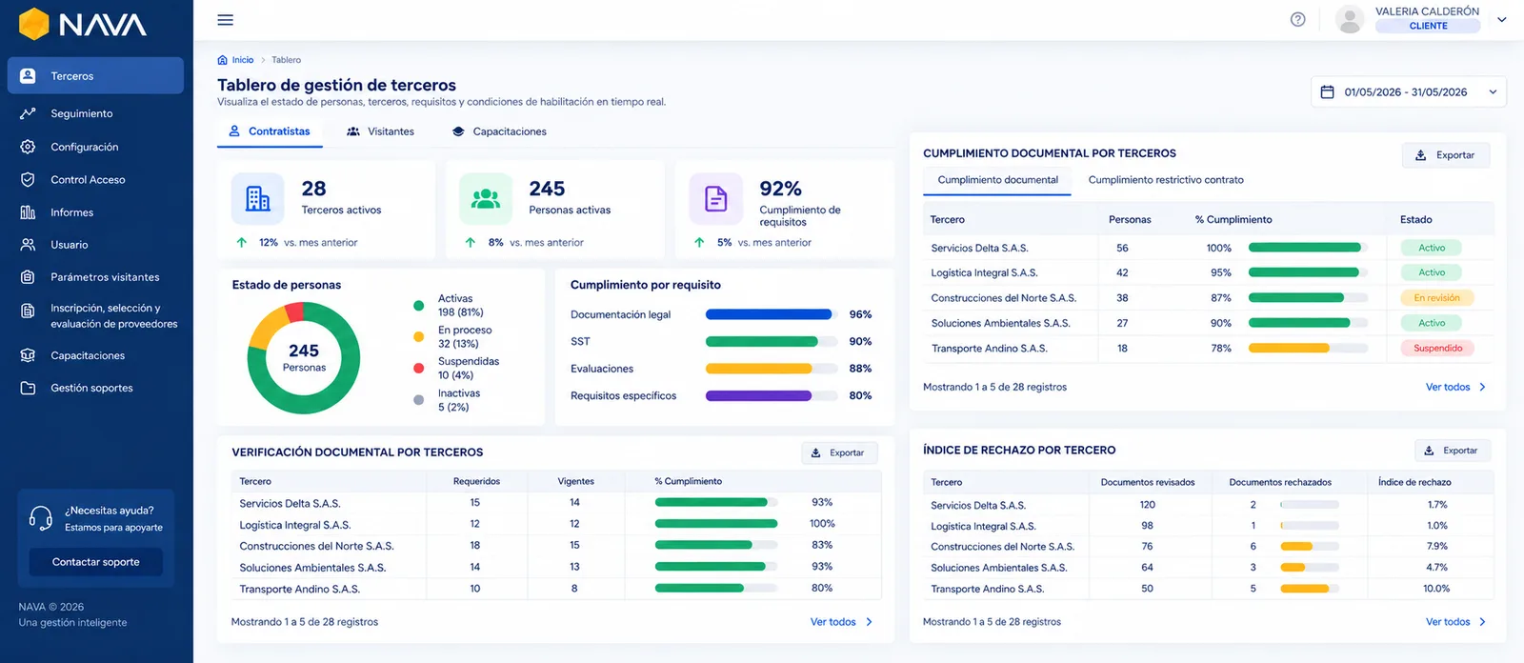Click the headset support icon
The image size is (1524, 663).
click(x=41, y=518)
